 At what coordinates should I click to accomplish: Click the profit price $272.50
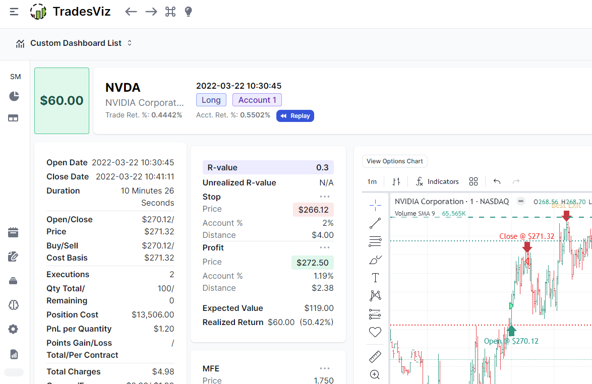pyautogui.click(x=313, y=263)
